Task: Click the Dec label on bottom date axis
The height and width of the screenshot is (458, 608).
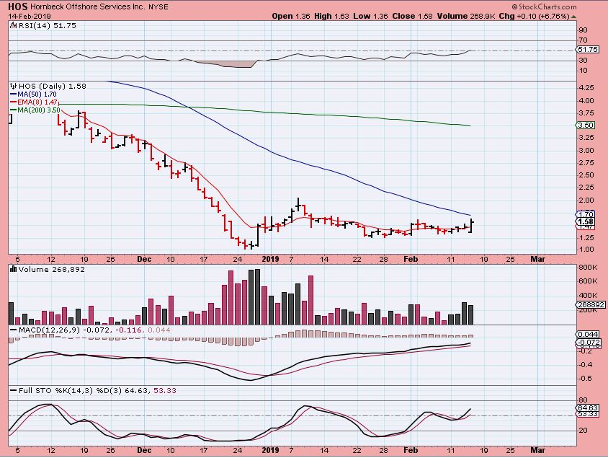Action: pyautogui.click(x=144, y=450)
